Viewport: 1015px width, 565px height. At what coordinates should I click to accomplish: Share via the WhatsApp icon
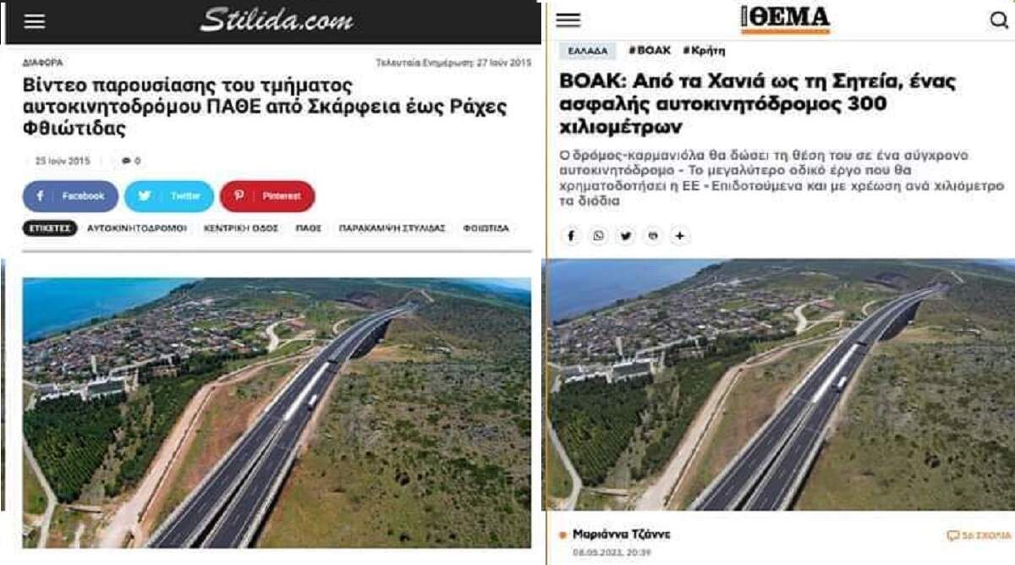598,236
